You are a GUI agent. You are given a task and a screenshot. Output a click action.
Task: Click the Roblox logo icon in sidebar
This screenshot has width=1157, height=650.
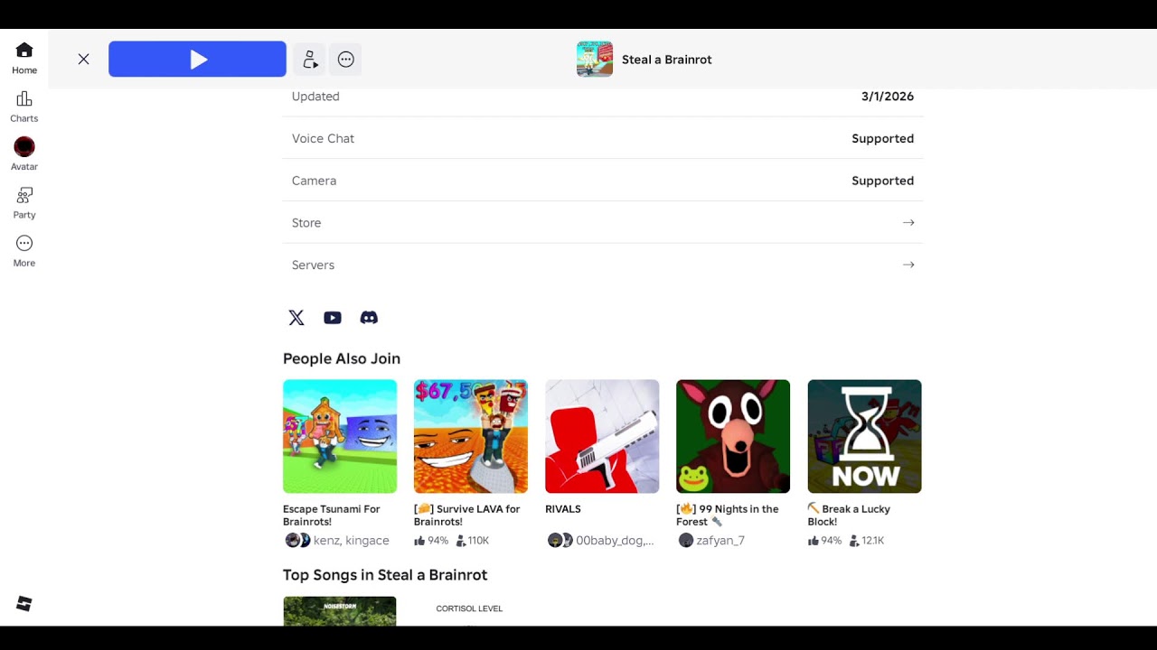24,604
